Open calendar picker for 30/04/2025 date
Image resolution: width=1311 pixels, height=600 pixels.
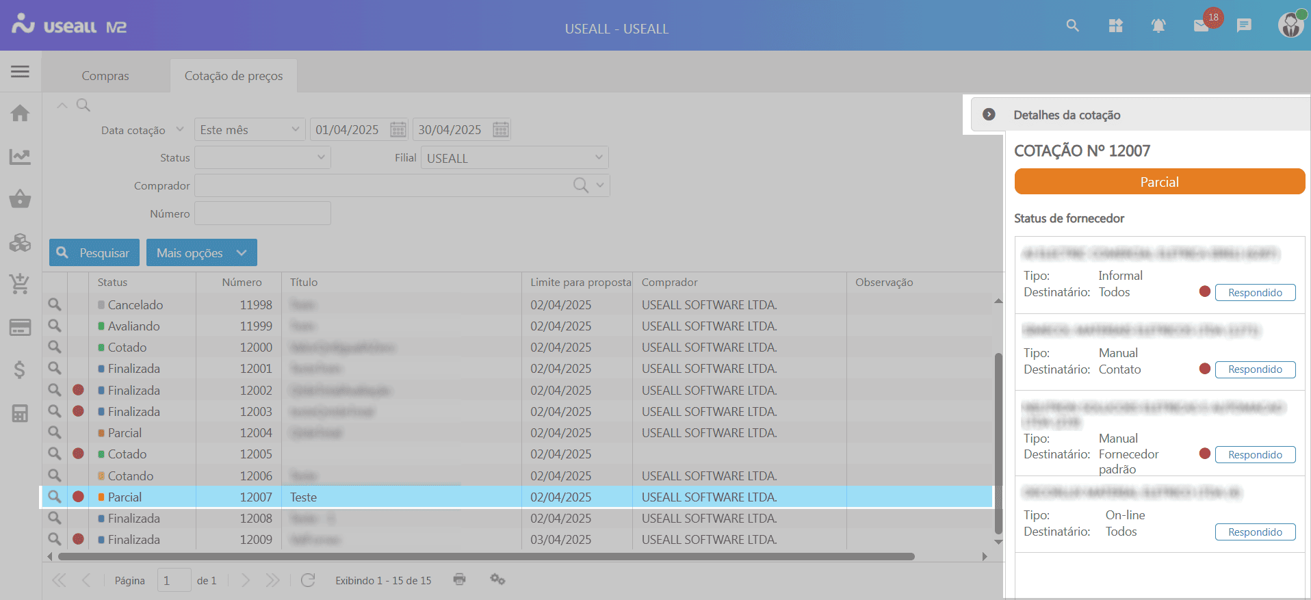coord(501,130)
